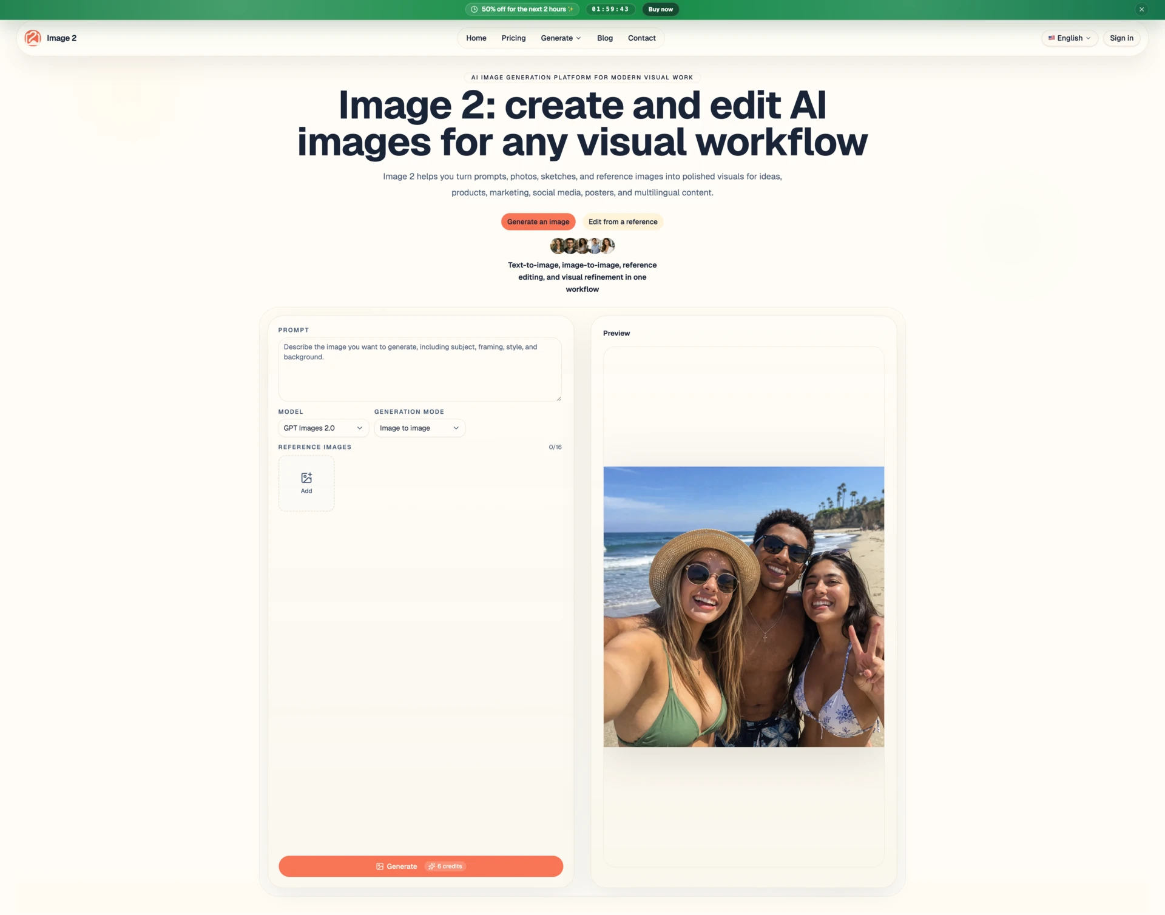This screenshot has height=915, width=1165.
Task: Click the image icon in the Generate button
Action: tap(380, 866)
